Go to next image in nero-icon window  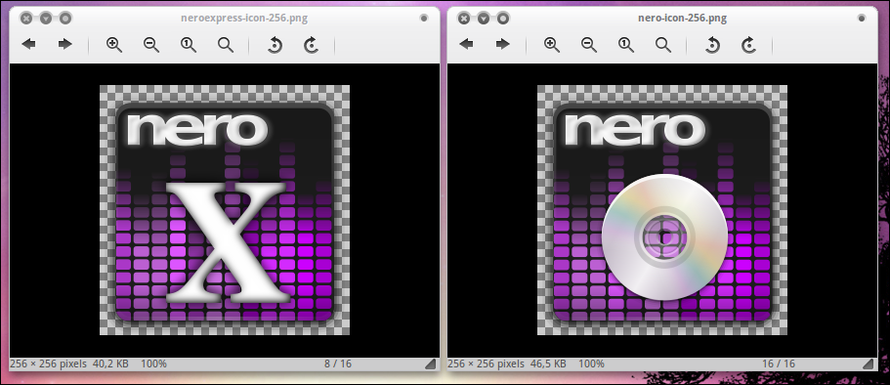pos(503,44)
